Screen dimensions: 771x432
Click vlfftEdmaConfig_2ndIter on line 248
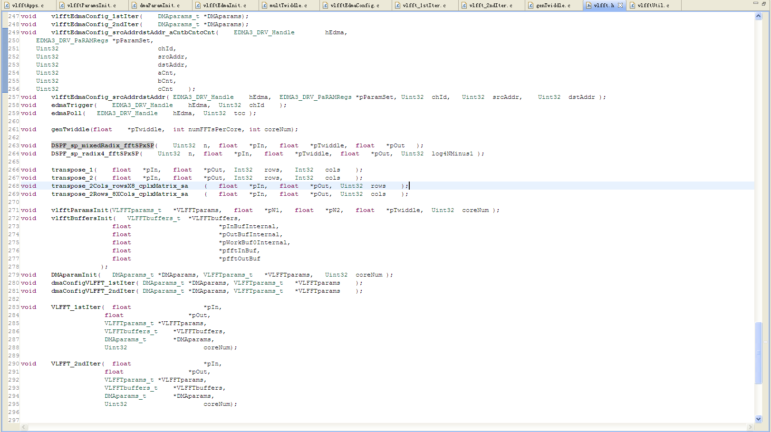95,24
